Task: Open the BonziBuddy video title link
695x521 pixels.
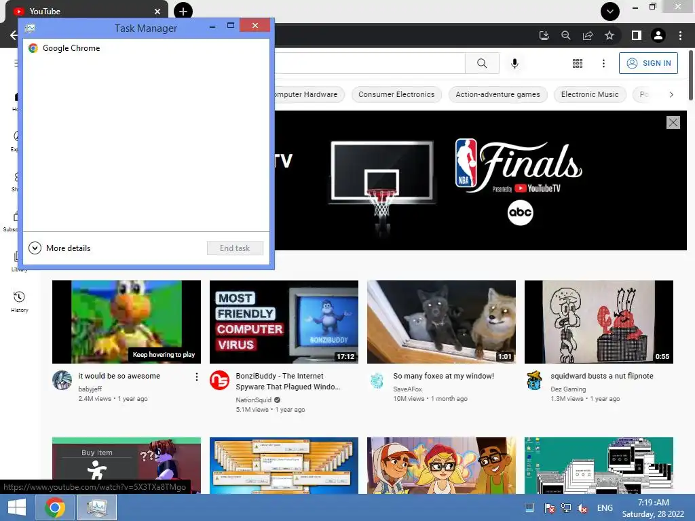Action: point(288,381)
